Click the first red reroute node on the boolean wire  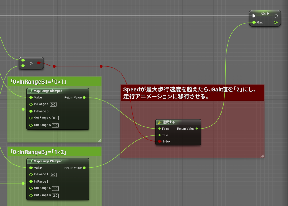(54, 66)
